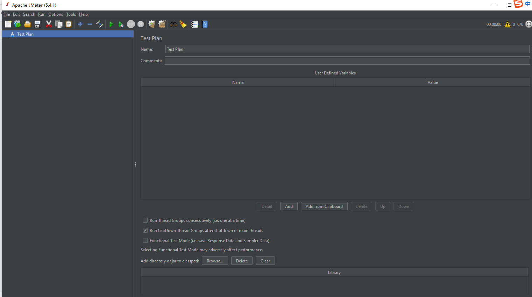Click the Detail button
Viewport: 532px width, 297px height.
click(267, 207)
